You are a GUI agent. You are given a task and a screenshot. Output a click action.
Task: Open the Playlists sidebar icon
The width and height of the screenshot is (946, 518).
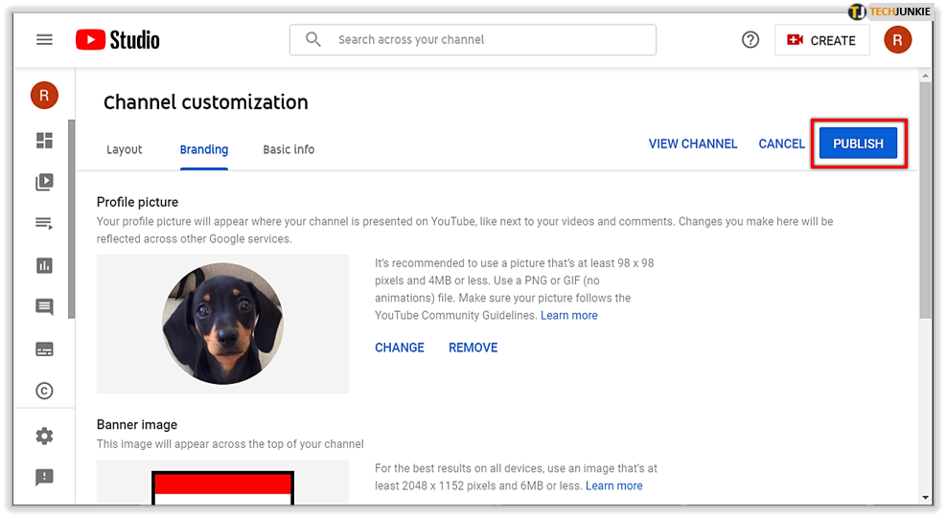44,224
